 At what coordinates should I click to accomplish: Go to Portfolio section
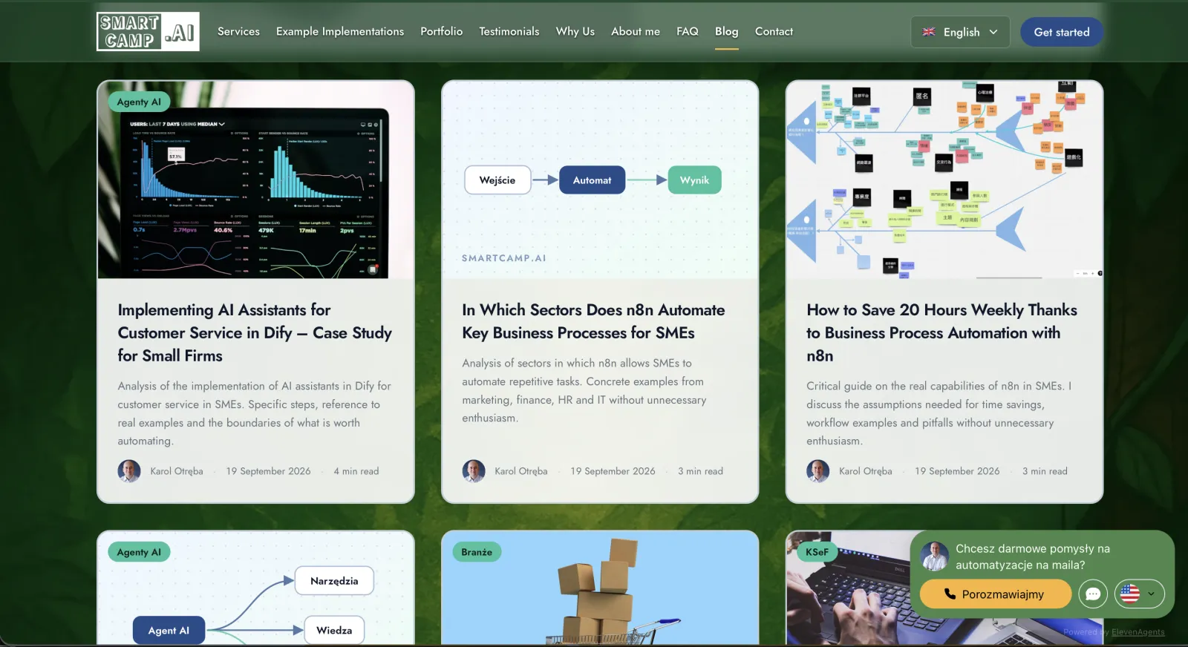441,31
